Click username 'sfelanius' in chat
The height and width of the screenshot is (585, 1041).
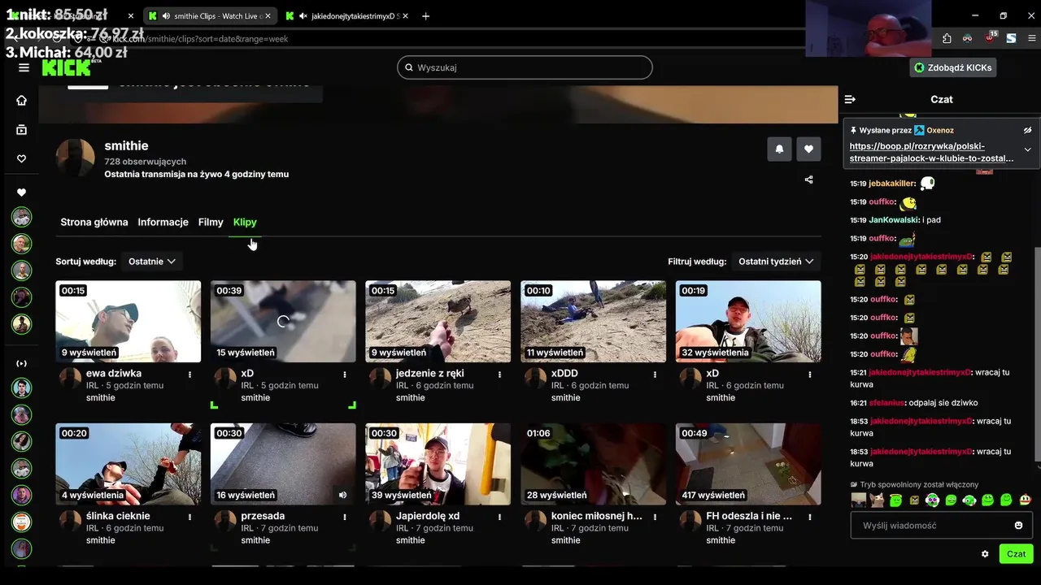pyautogui.click(x=886, y=403)
